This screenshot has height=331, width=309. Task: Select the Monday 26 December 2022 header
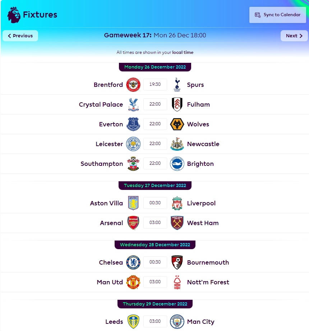pos(155,67)
